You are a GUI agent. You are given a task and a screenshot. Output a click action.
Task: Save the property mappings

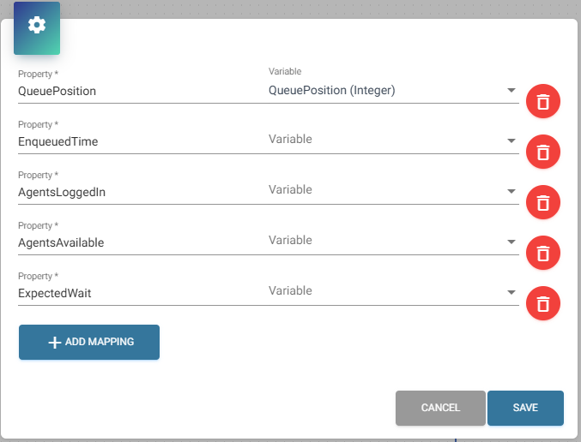(525, 408)
